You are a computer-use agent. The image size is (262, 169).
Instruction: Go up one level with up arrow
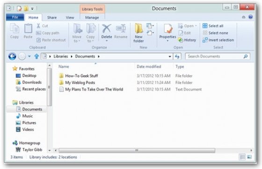point(36,56)
